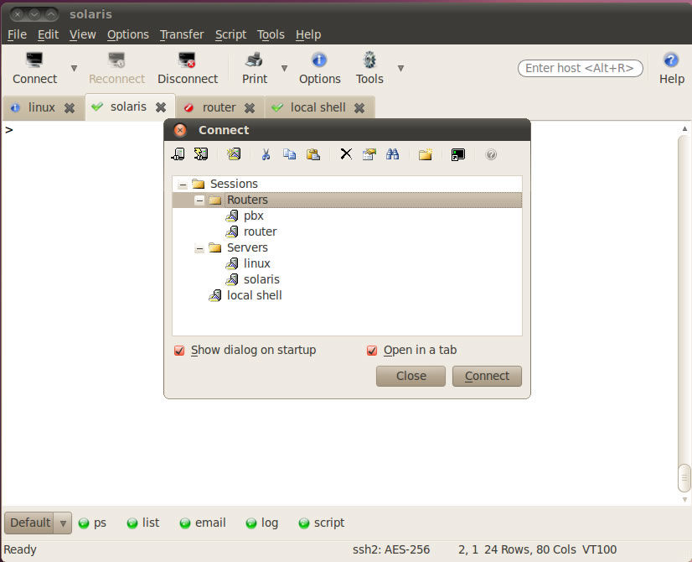Select the pbx session
The height and width of the screenshot is (562, 692).
tap(253, 216)
